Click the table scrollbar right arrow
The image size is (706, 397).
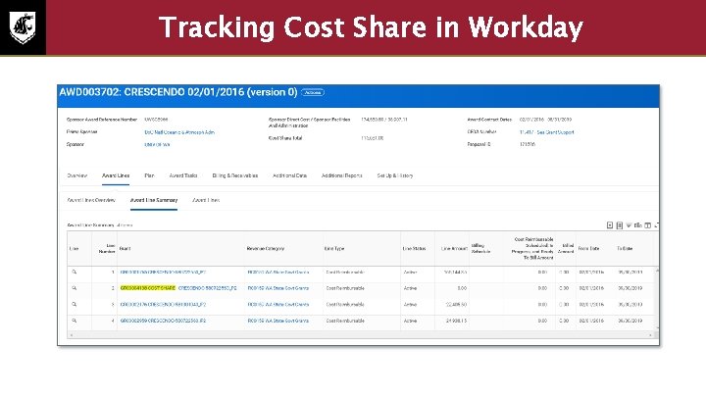[650, 335]
